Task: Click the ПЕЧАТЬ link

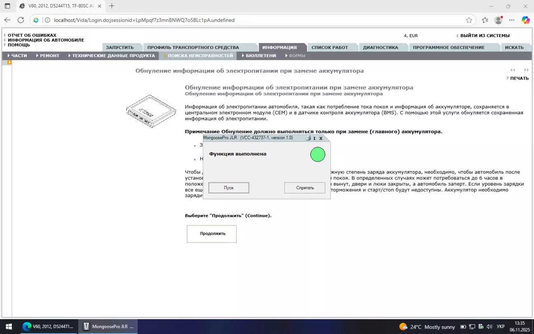Action: point(519,78)
